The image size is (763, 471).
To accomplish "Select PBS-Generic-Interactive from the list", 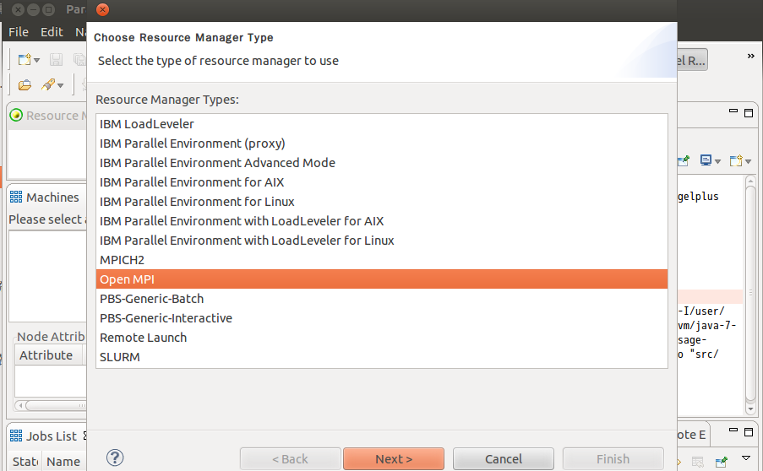I will pos(382,318).
